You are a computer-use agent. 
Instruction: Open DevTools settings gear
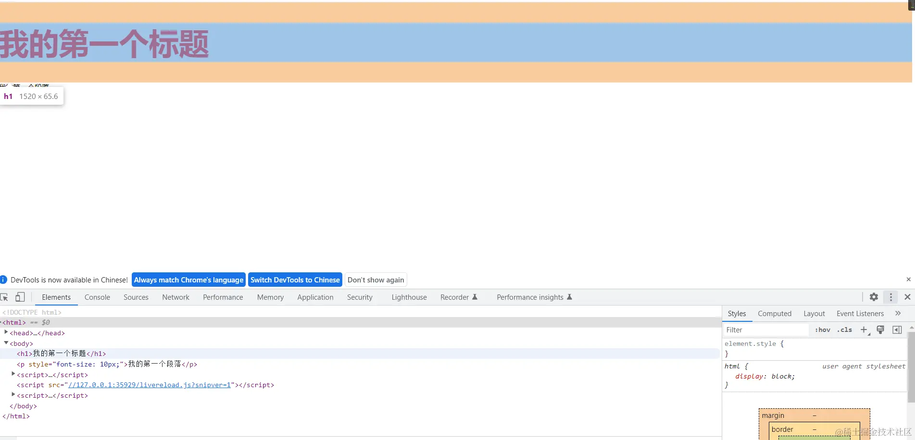pos(874,297)
